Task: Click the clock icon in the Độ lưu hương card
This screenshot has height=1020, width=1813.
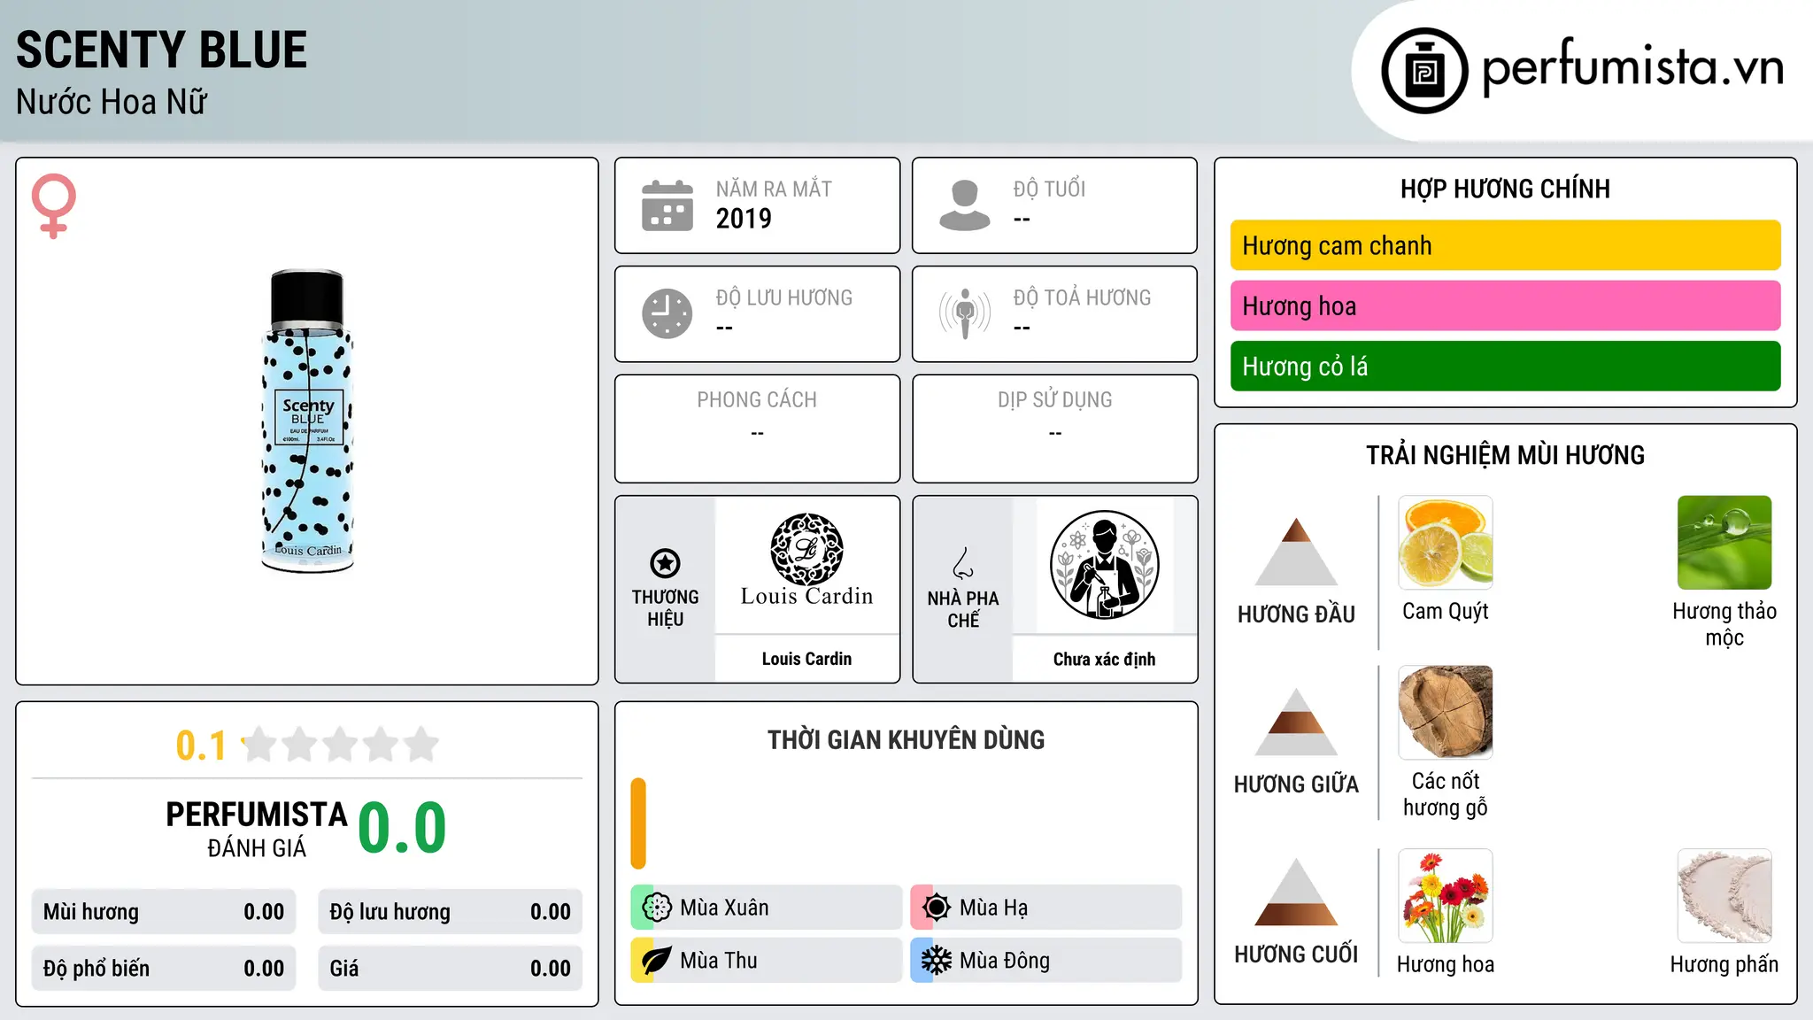Action: [x=667, y=313]
